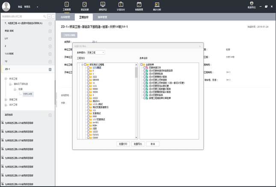Image resolution: width=276 pixels, height=187 pixels.
Task: Click the document icon of LJ25 contract row
Action: [3, 122]
